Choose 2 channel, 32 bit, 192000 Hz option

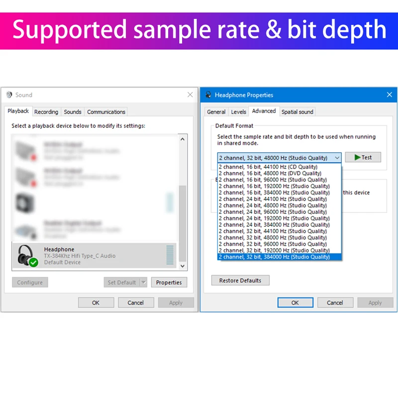[279, 250]
